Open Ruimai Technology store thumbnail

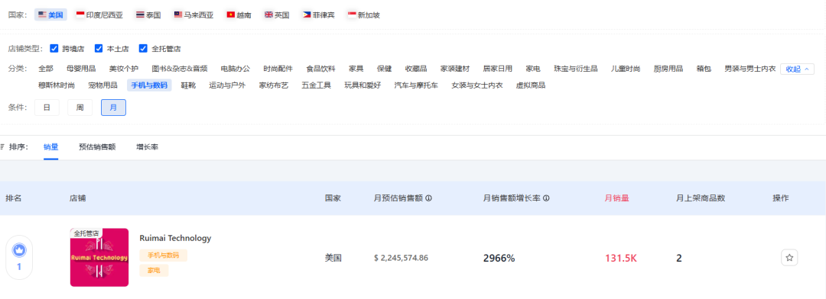[x=99, y=258]
